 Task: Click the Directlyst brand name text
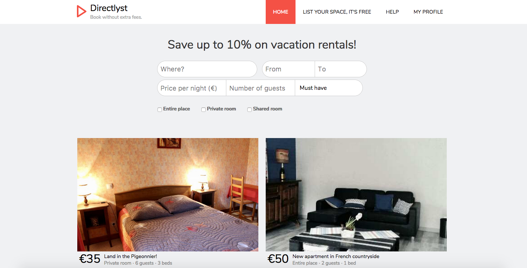[x=109, y=8]
